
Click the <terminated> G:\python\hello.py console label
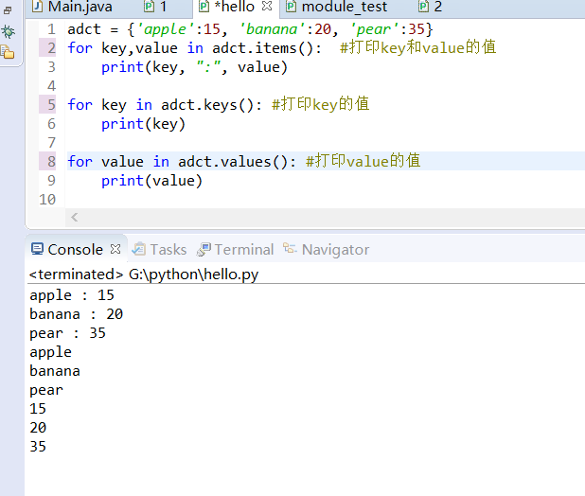click(144, 275)
